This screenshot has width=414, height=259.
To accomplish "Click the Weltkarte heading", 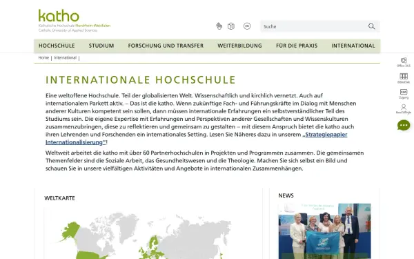I will [59, 198].
